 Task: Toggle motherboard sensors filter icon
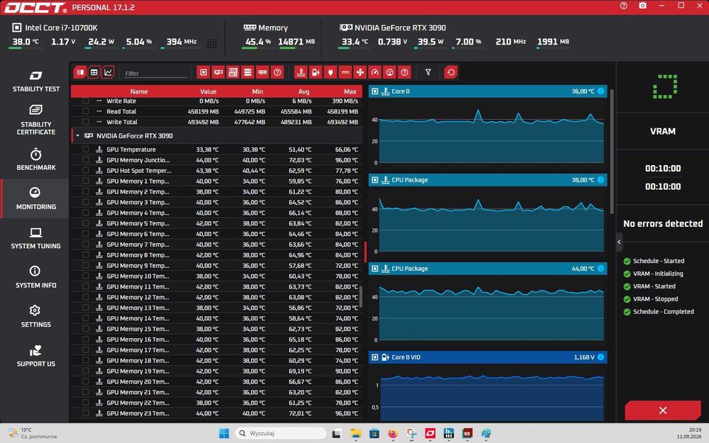pyautogui.click(x=233, y=72)
